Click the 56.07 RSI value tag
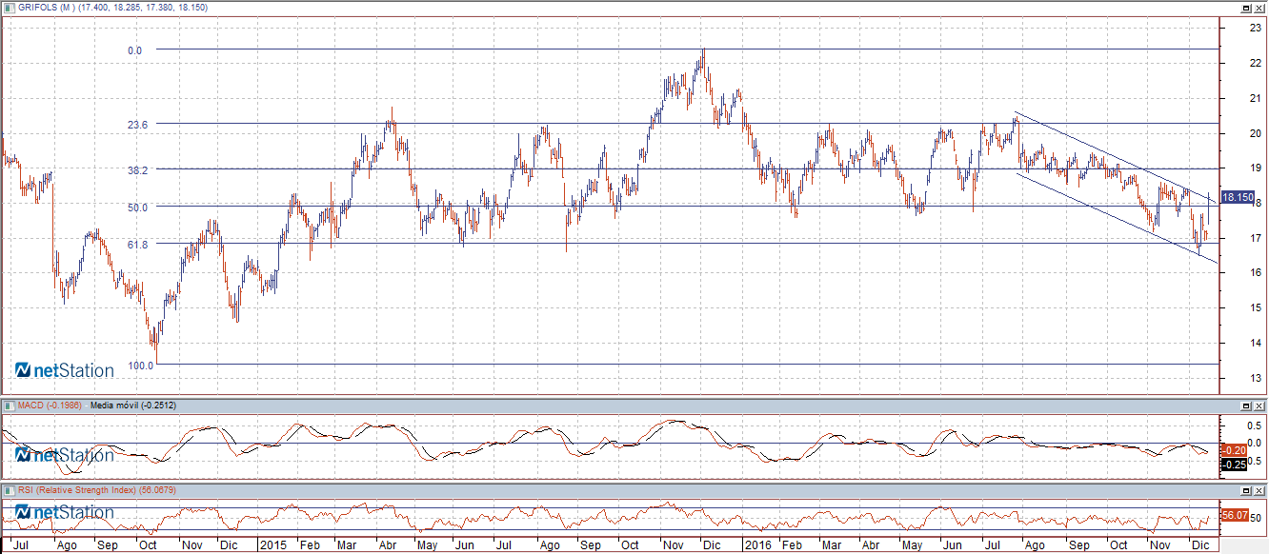This screenshot has height=554, width=1269. click(1234, 515)
